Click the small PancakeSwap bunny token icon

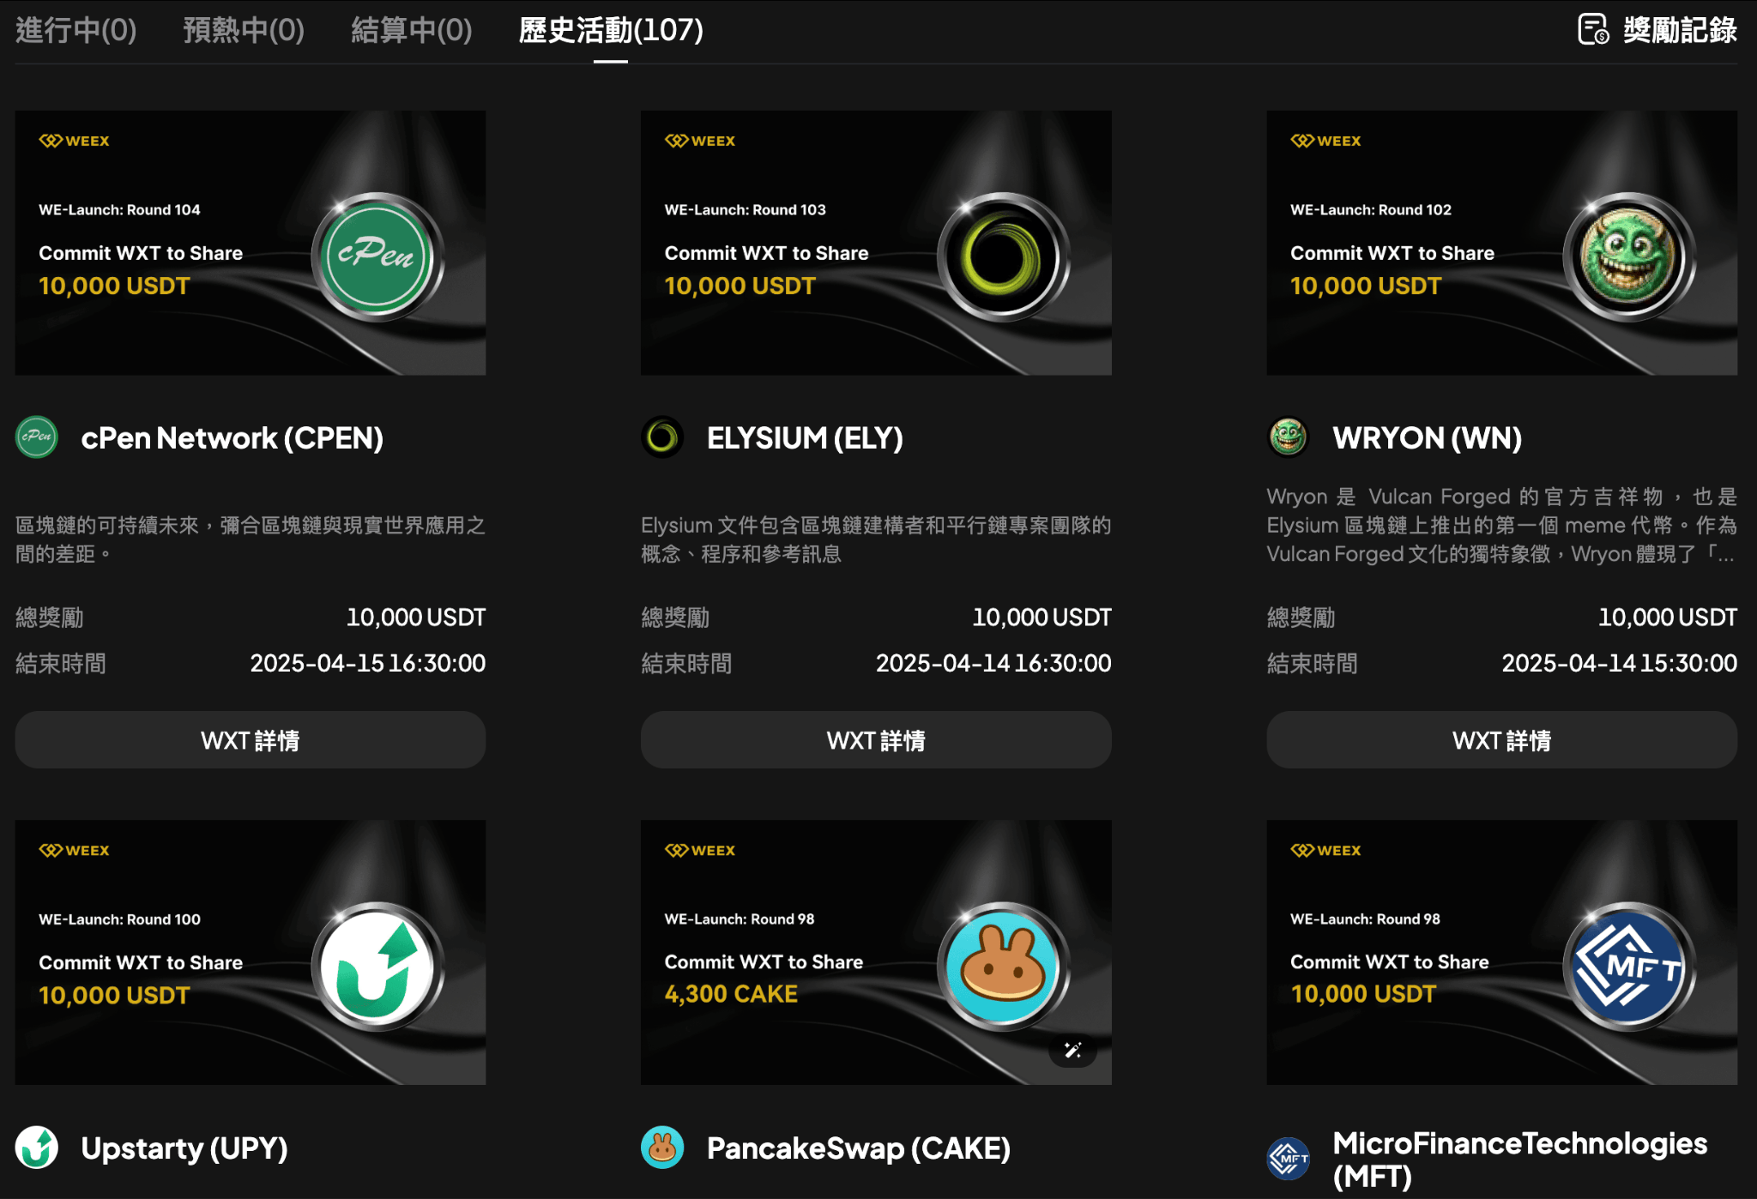coord(661,1148)
